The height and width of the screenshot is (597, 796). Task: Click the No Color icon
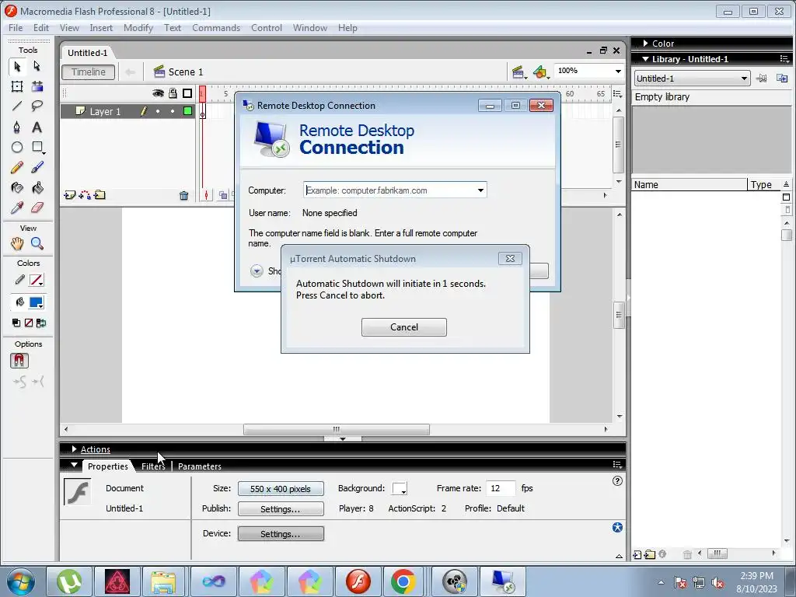(29, 323)
